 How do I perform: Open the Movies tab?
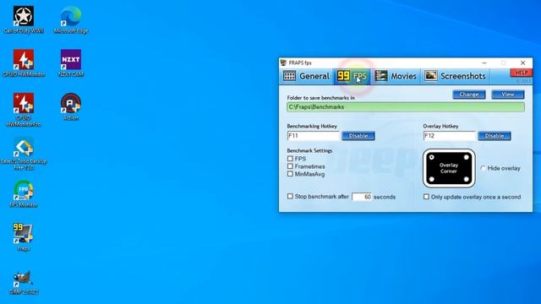(x=396, y=76)
